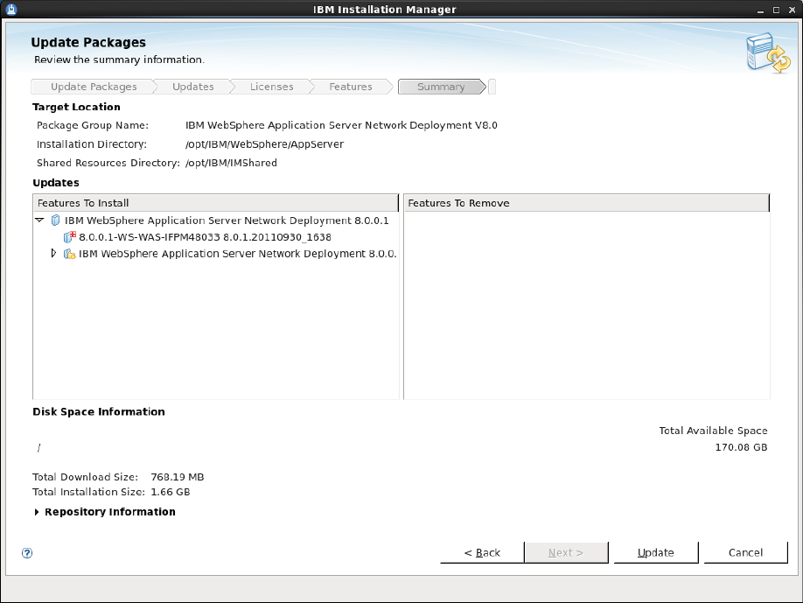Click the Total Available Space label
This screenshot has height=603, width=803.
click(713, 431)
